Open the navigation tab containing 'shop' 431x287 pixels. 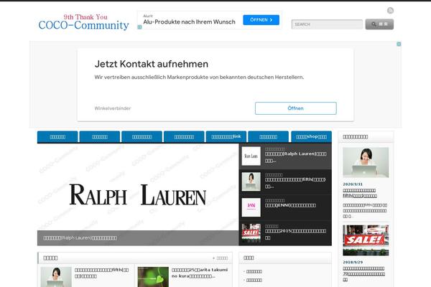pos(311,136)
